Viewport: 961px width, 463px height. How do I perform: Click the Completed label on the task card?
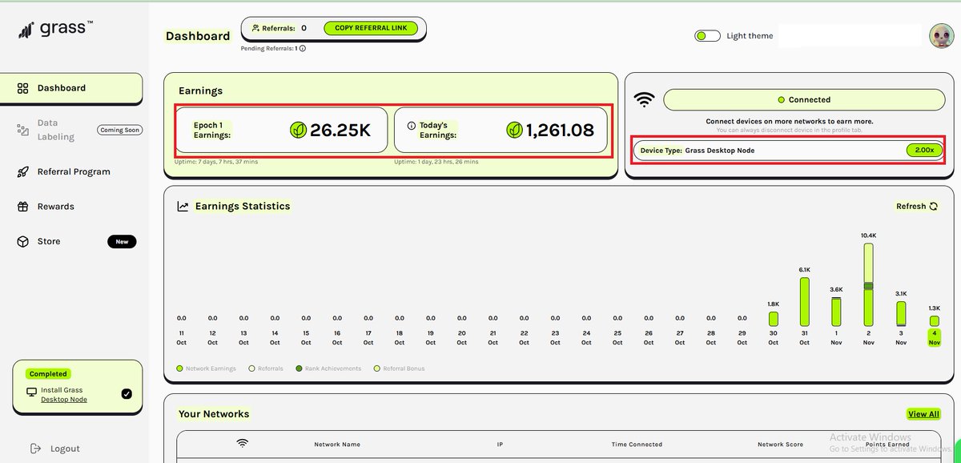point(48,373)
